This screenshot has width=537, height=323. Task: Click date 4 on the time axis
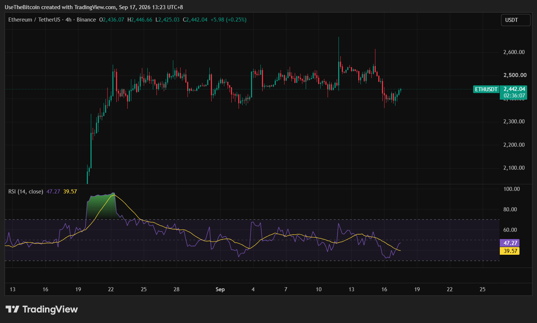(x=253, y=289)
